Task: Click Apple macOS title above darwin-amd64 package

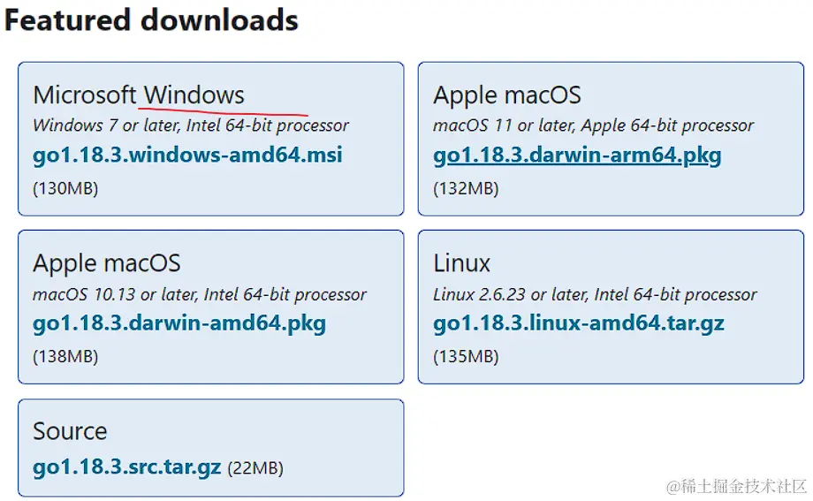Action: [107, 263]
